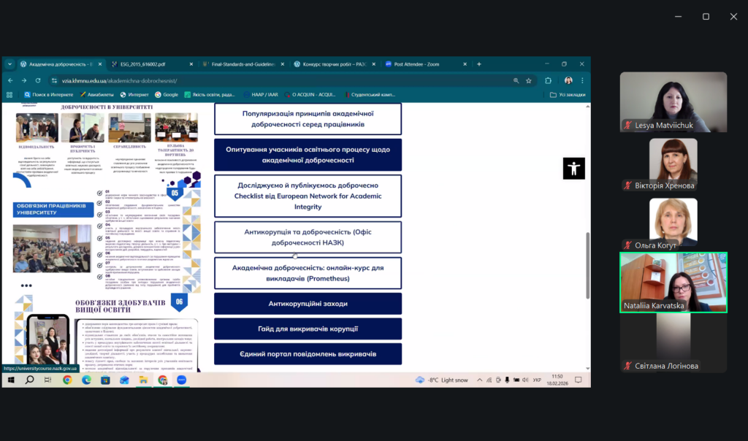Open the browser extensions puzzle icon

pyautogui.click(x=547, y=80)
